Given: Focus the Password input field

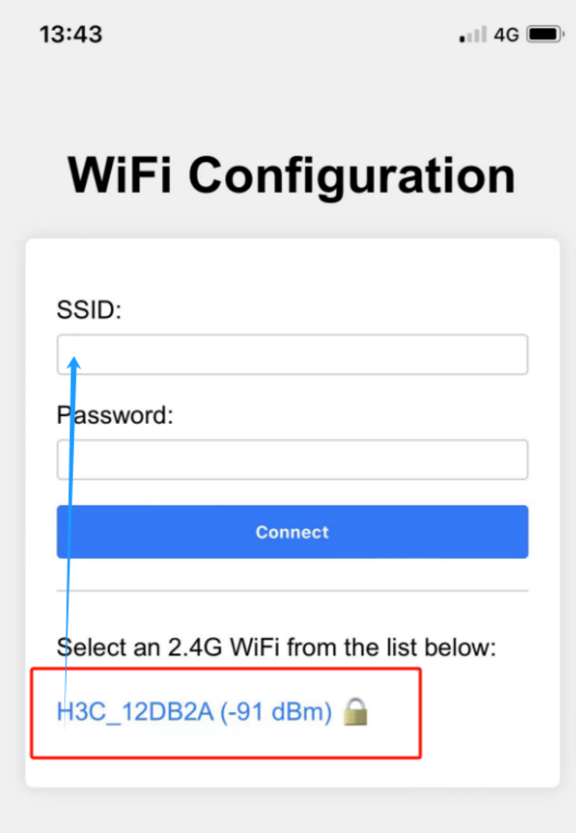Looking at the screenshot, I should (293, 460).
